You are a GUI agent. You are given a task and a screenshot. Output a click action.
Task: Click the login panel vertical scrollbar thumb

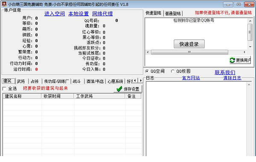point(250,32)
